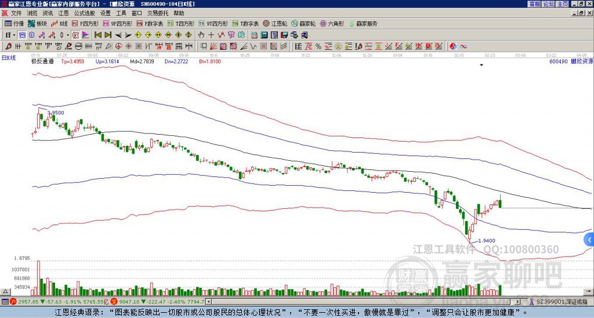Viewport: 594px width, 318px height.
Task: Expand the 日 period dropdown
Action: pyautogui.click(x=14, y=35)
